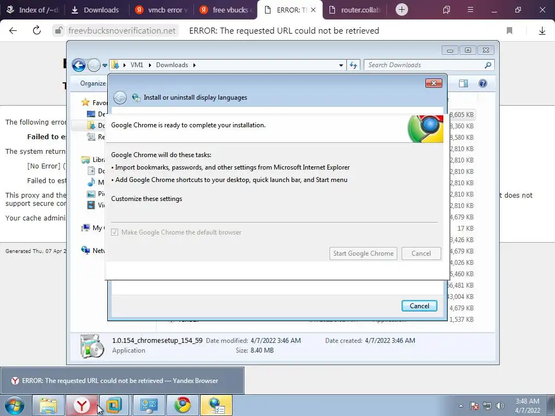Image resolution: width=555 pixels, height=416 pixels.
Task: Open the volume speaker tray icon
Action: (500, 406)
